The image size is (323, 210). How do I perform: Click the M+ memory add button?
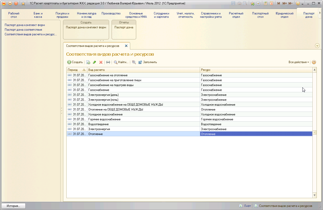(284, 3)
